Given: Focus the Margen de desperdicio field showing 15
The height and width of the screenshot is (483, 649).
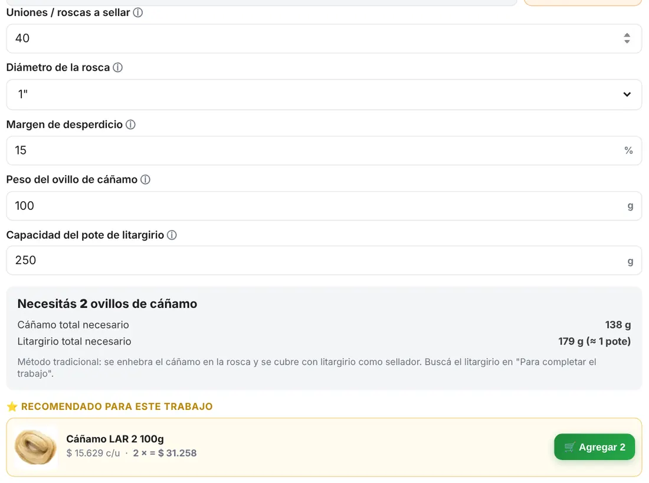Looking at the screenshot, I should tap(324, 150).
